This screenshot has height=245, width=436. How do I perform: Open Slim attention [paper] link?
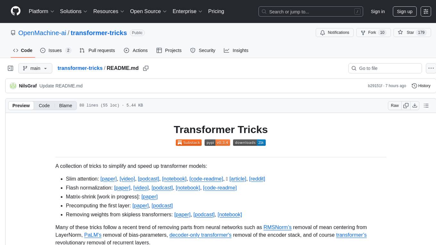(x=108, y=179)
